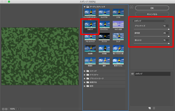Select the カットアウト filter thumbnail
Viewport: 175px width, 111px height.
tap(104, 12)
